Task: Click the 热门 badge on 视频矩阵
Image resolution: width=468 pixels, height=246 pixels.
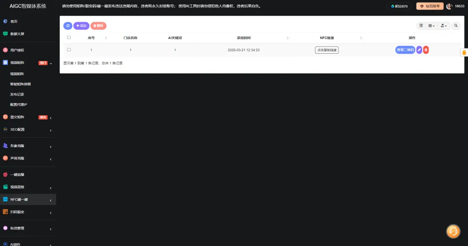Action: [x=43, y=63]
